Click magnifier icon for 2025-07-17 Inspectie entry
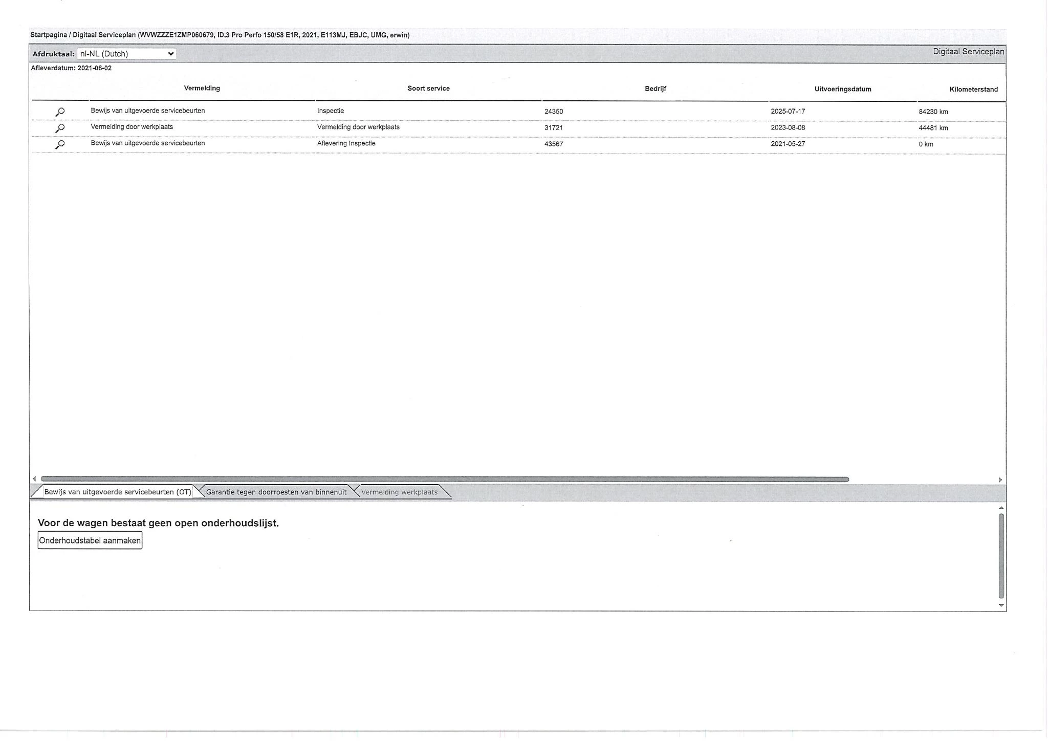 pyautogui.click(x=60, y=112)
